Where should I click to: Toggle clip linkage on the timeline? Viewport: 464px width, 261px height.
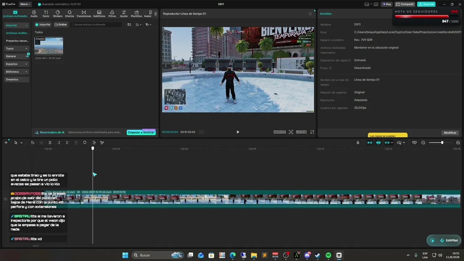point(387,142)
